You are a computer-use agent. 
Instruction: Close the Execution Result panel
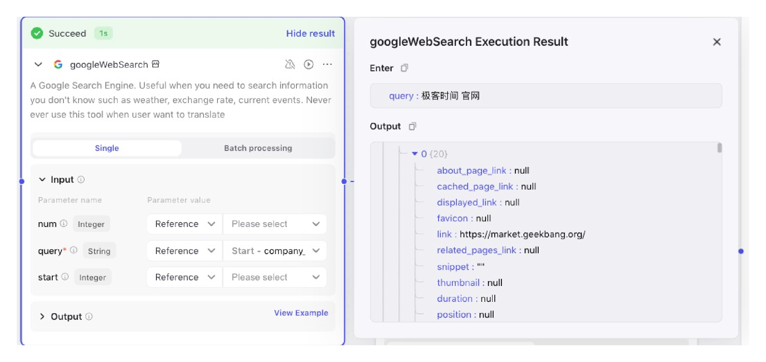(717, 42)
